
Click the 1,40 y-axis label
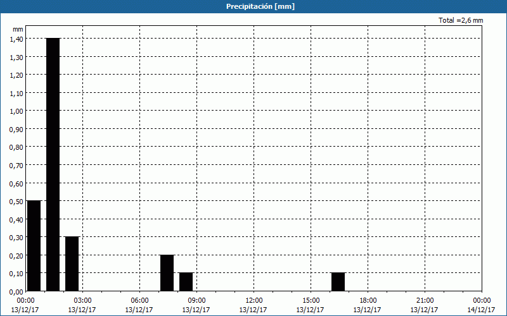[17, 39]
